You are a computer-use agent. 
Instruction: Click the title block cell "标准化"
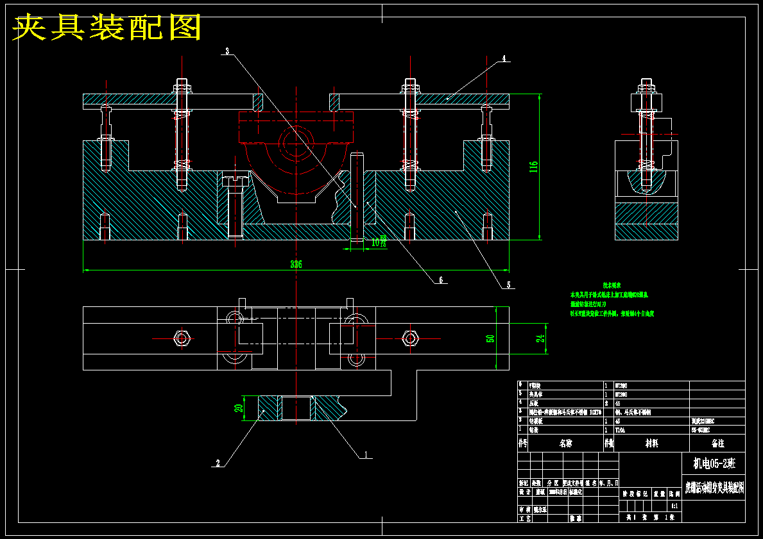click(x=576, y=492)
